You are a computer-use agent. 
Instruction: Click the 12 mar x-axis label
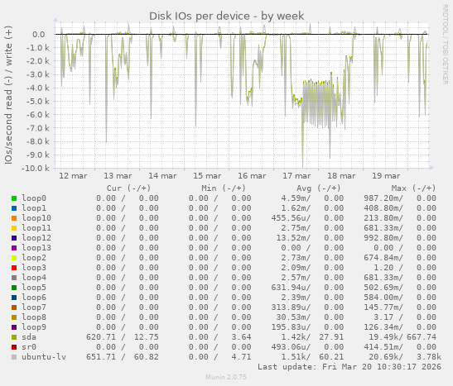[73, 176]
